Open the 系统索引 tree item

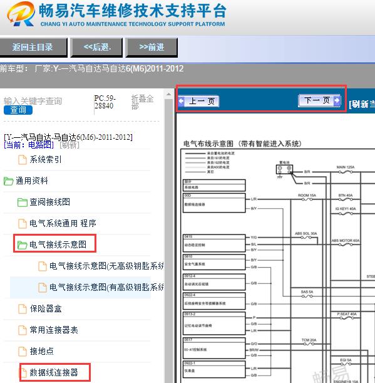(46, 159)
